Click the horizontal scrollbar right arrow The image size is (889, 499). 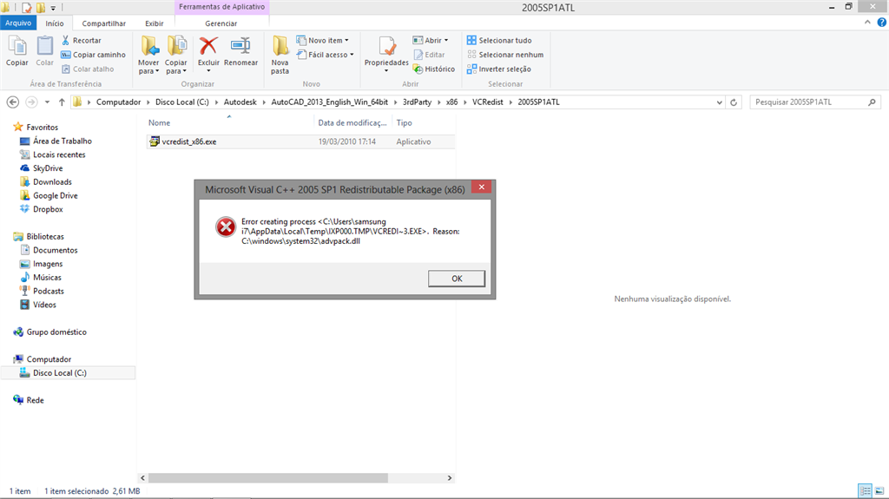[x=450, y=478]
